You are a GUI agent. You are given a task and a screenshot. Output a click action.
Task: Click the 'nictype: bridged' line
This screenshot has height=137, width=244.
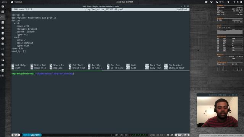(27, 29)
